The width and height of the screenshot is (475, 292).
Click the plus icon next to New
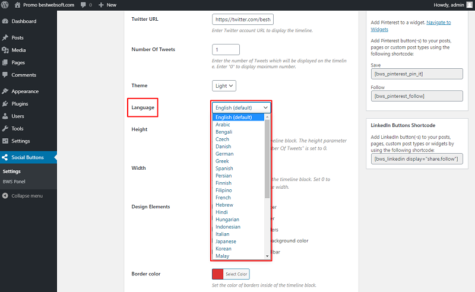point(101,5)
